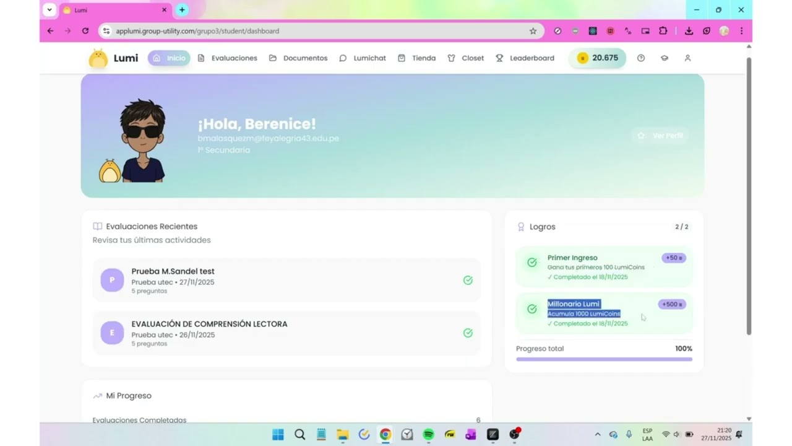Open Prueba M.Sandel test evaluation
The height and width of the screenshot is (446, 792).
click(286, 280)
